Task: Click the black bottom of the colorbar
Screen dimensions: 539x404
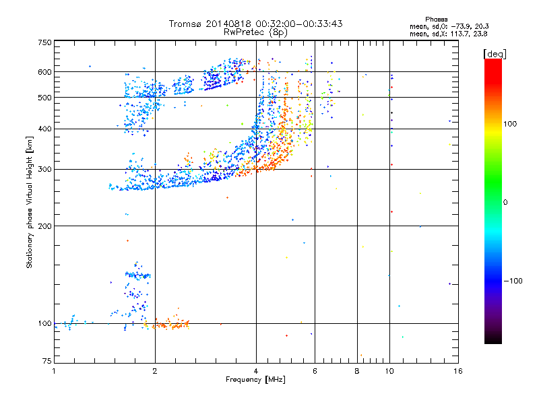Action: pyautogui.click(x=493, y=339)
